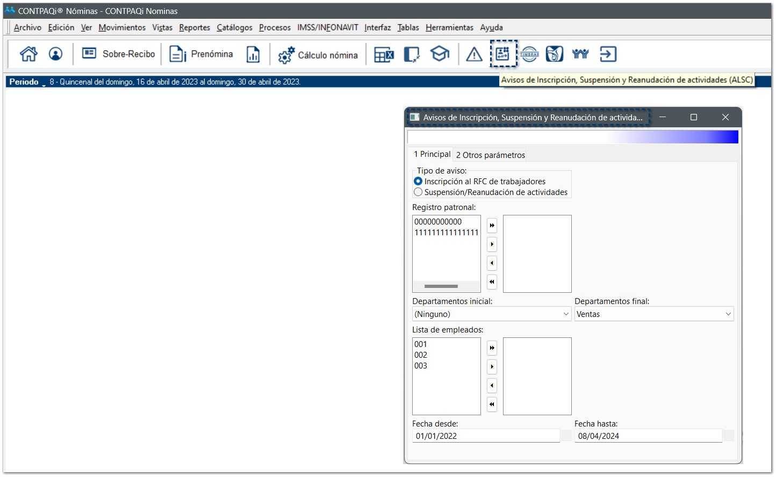Open the Catálogos menu
The height and width of the screenshot is (477, 776).
(x=234, y=27)
